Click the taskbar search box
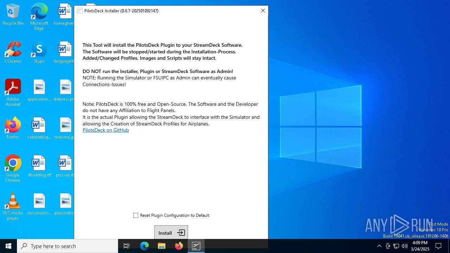The width and height of the screenshot is (450, 253). 67,246
